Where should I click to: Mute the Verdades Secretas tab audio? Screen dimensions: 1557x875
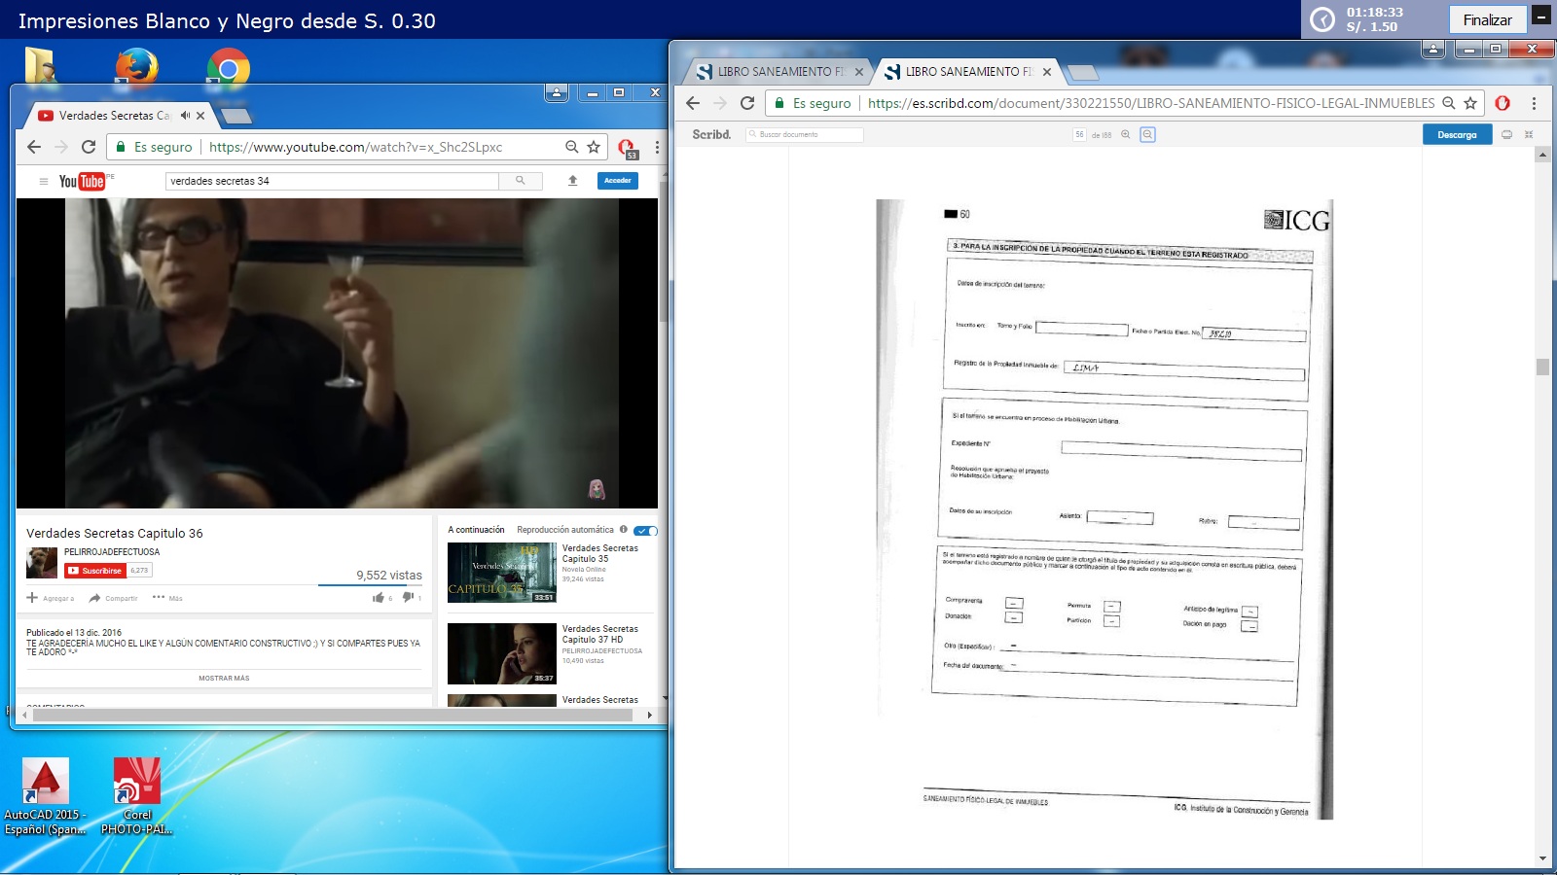[185, 116]
